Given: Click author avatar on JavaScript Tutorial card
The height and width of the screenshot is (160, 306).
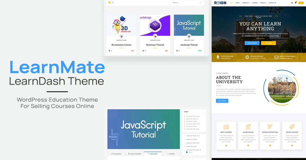Looking at the screenshot, I should (189, 36).
